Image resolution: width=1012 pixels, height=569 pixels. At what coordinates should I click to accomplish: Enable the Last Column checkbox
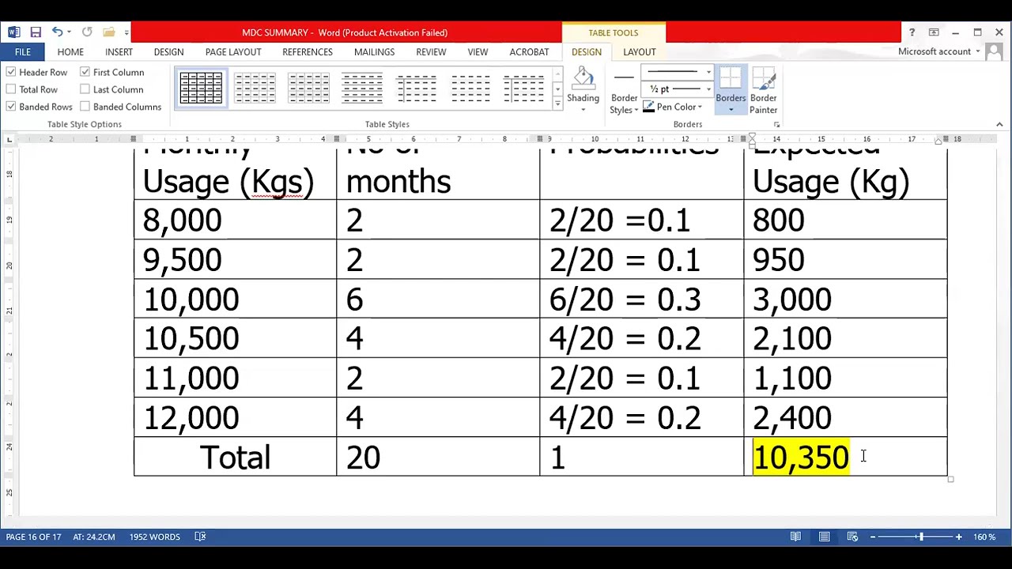point(85,89)
